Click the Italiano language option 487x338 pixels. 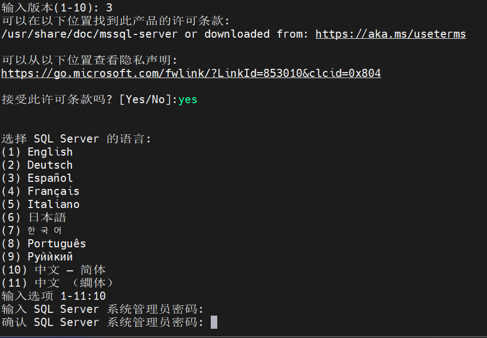40,204
